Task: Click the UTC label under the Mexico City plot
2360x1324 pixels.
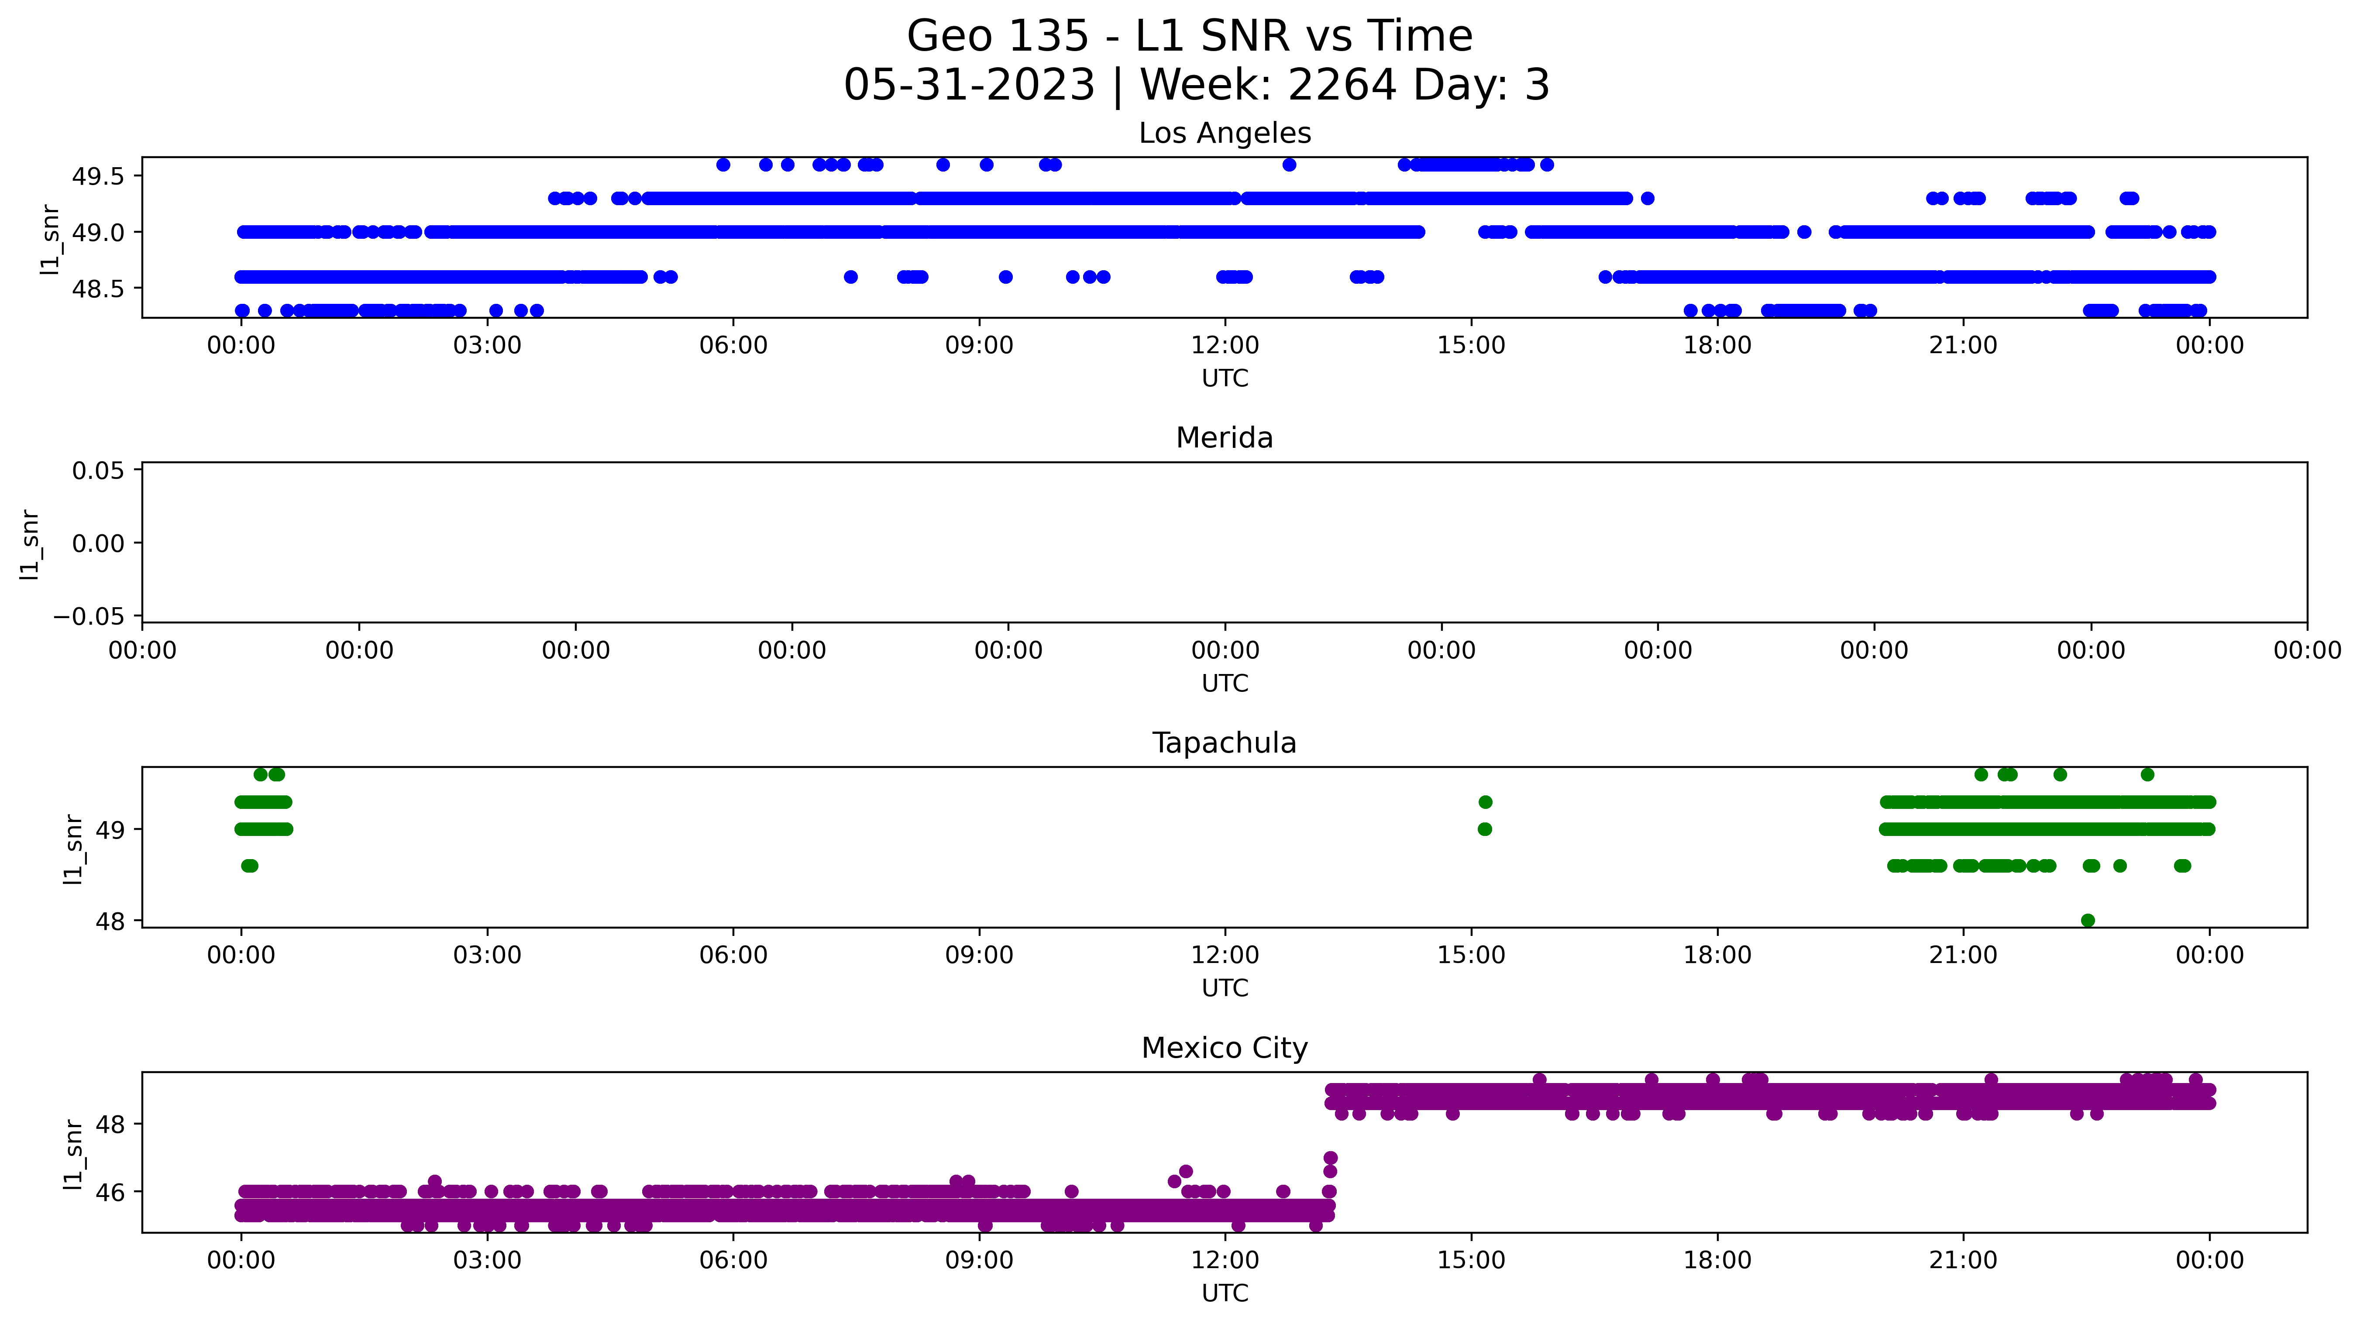Action: (x=1225, y=1294)
